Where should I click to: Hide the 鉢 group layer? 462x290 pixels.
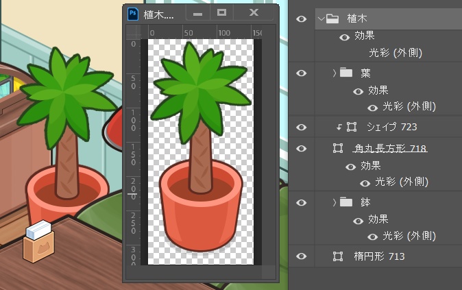(x=301, y=202)
